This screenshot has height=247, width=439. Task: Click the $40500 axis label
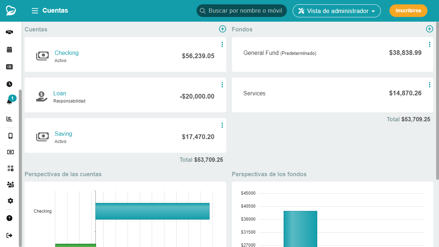(x=248, y=206)
